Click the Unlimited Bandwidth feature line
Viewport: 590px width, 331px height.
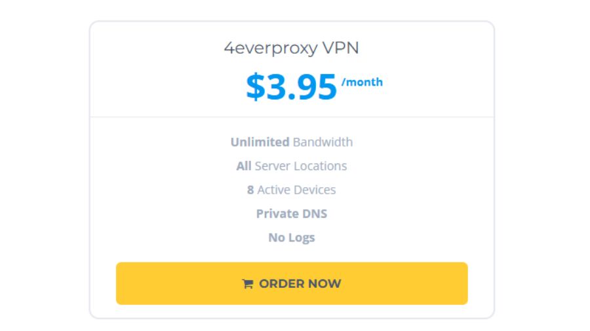pyautogui.click(x=291, y=142)
